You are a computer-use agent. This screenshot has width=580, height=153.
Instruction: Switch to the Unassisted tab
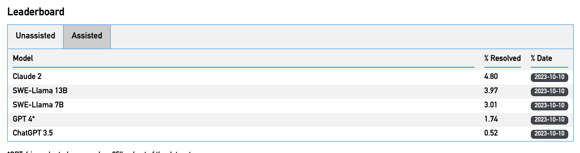(35, 36)
